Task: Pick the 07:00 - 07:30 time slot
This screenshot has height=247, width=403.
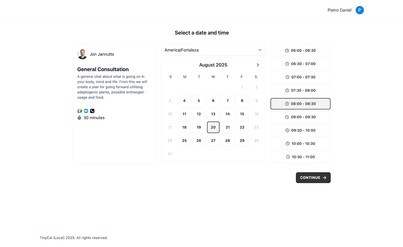Action: pyautogui.click(x=300, y=77)
